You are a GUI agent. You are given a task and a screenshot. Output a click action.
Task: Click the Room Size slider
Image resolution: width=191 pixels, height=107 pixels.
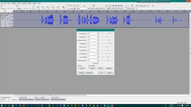107,33
